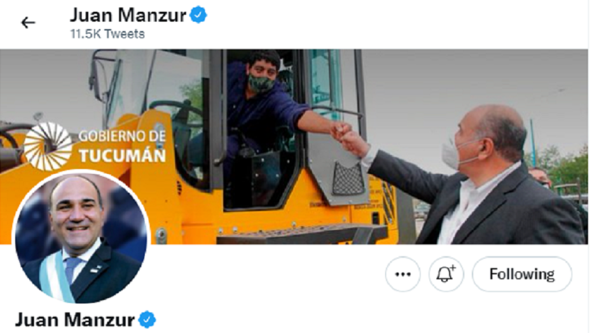Viewport: 591px width, 333px height.
Task: Click the 'GOBIERNO DE TUCUMÁN' banner text
Action: coord(122,146)
